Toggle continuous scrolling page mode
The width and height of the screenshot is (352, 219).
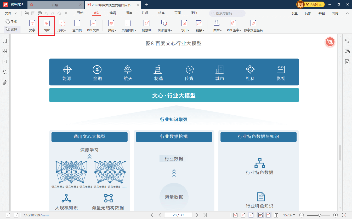(260, 215)
